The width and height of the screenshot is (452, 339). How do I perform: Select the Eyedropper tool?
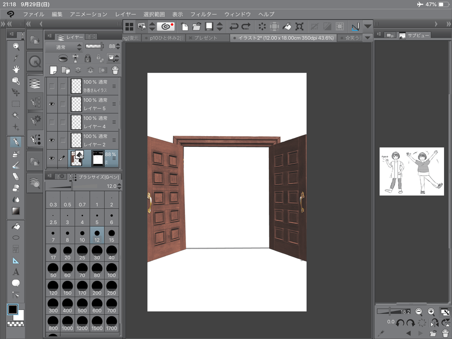point(16,57)
